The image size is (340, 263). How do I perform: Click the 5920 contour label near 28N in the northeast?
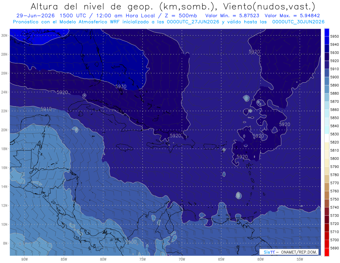[x=254, y=52]
